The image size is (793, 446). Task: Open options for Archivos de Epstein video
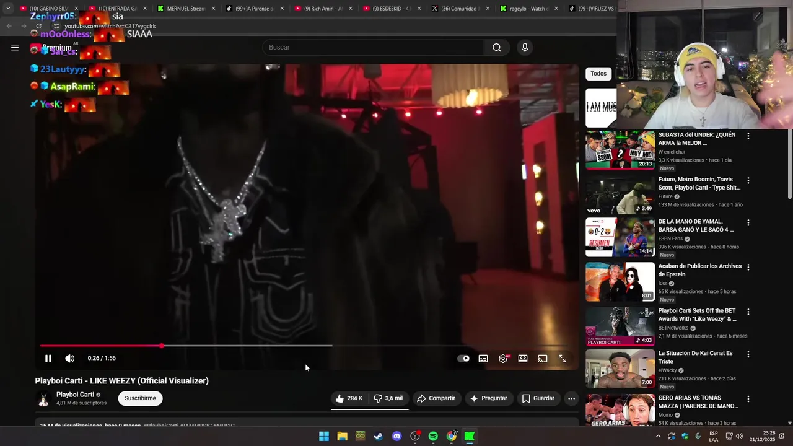pos(748,267)
